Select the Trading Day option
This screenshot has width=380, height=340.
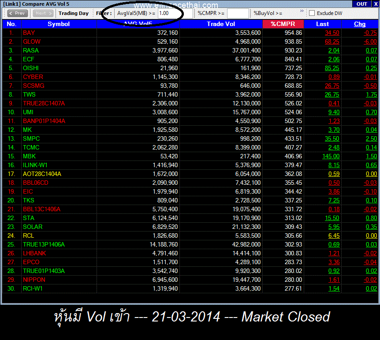point(74,13)
